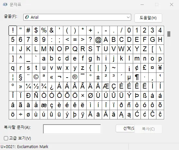Image resolution: width=179 pixels, height=150 pixels.
Task: Select the * asterisk cell
Action: [x=82, y=31]
